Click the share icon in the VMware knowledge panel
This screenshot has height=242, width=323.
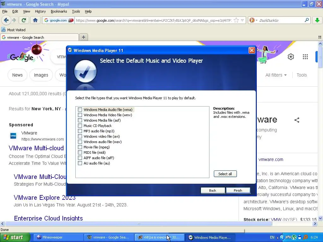tap(297, 120)
